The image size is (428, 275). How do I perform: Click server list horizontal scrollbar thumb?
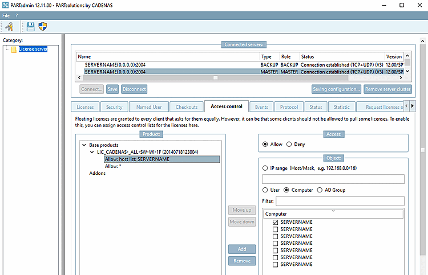[215, 78]
